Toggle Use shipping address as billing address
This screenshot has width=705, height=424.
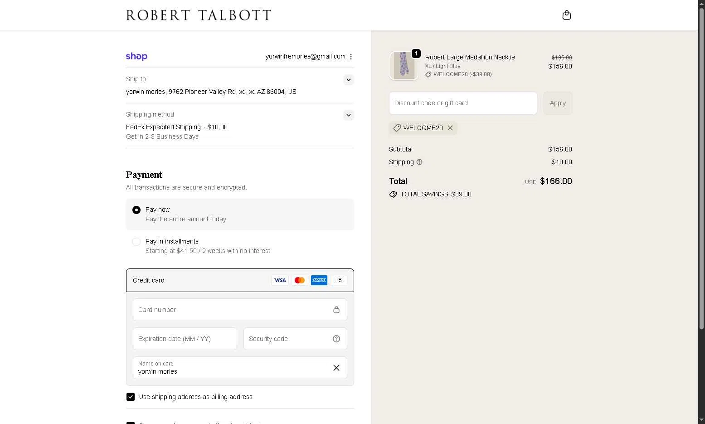point(131,397)
